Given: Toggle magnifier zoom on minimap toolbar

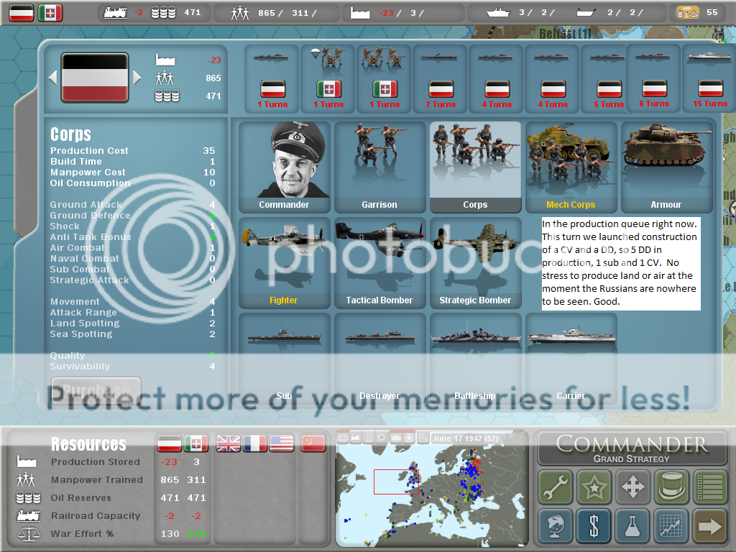Looking at the screenshot, I should [x=424, y=438].
